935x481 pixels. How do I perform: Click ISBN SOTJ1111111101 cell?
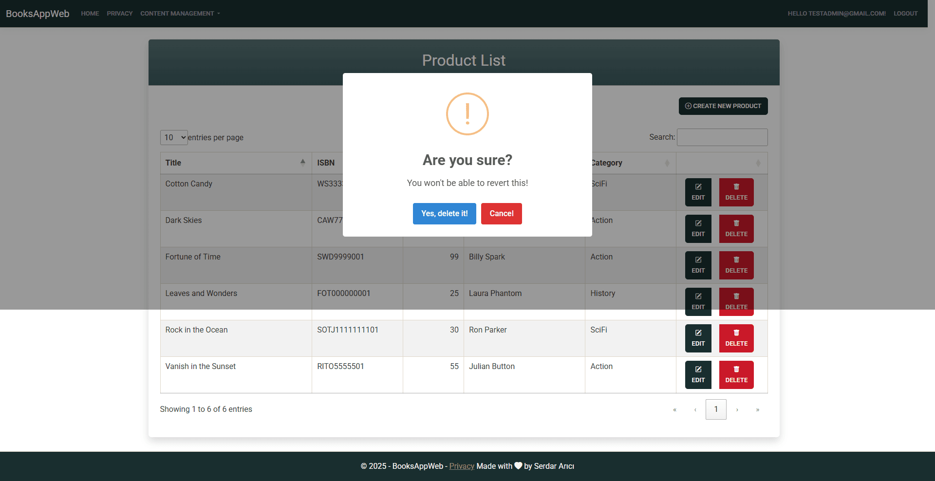357,338
